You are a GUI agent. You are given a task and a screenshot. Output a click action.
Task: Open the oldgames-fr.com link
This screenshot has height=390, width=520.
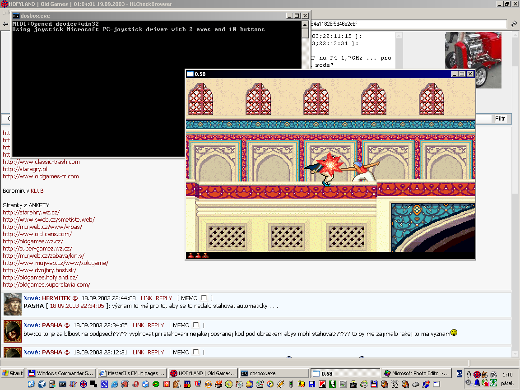pyautogui.click(x=41, y=176)
